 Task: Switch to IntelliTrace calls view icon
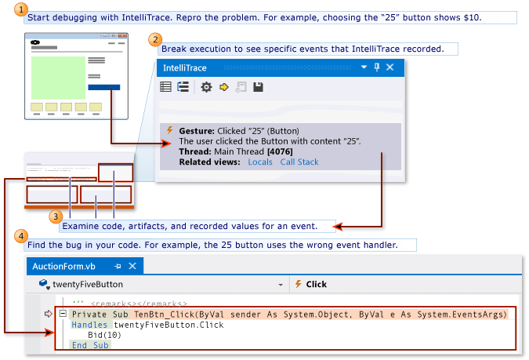point(183,87)
